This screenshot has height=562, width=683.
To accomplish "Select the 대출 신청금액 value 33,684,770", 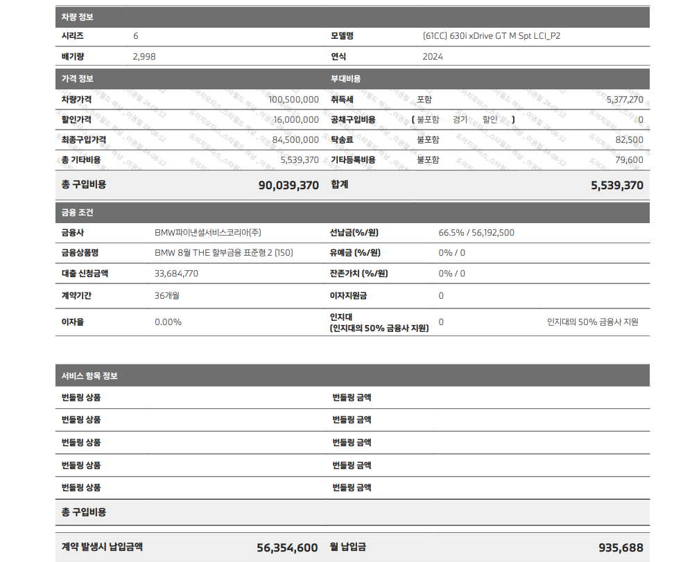I will pyautogui.click(x=176, y=274).
